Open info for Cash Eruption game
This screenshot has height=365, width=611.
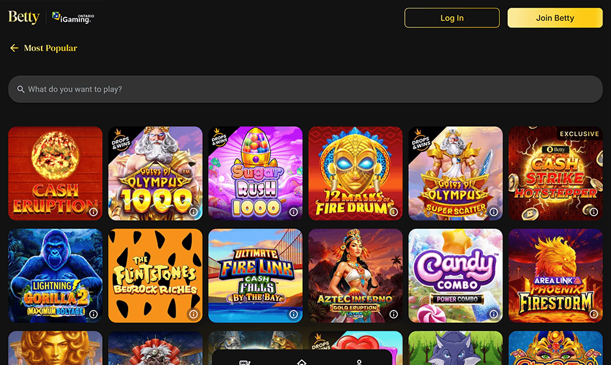(x=93, y=212)
